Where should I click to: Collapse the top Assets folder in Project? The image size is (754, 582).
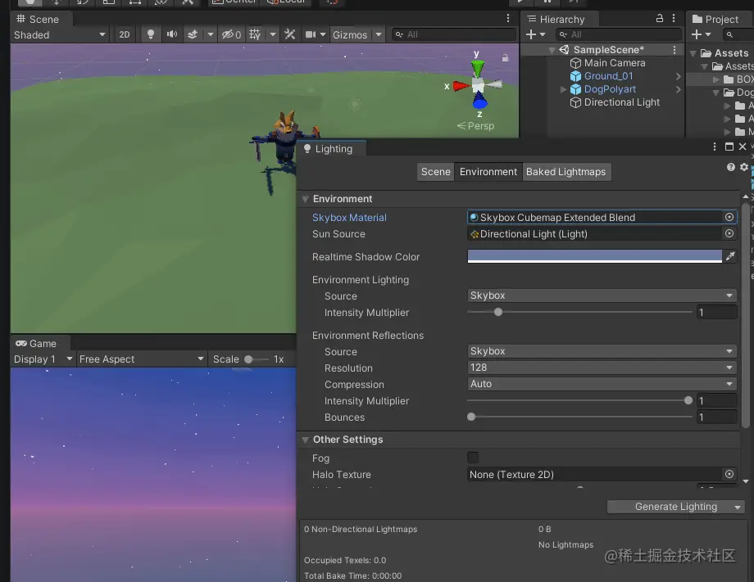(x=693, y=53)
